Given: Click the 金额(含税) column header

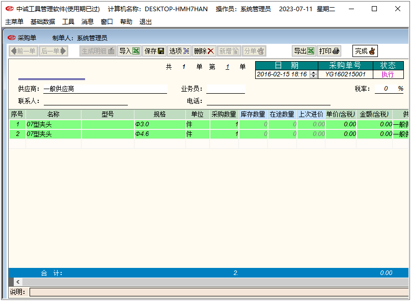Looking at the screenshot, I should pyautogui.click(x=374, y=114).
